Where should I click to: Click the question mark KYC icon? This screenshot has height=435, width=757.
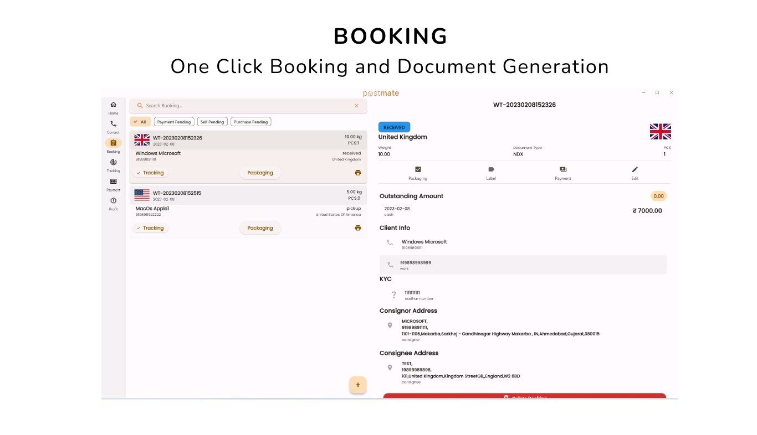pos(393,295)
